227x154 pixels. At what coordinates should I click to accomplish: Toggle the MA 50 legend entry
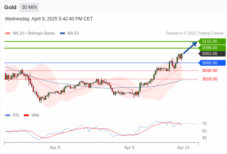(69, 33)
